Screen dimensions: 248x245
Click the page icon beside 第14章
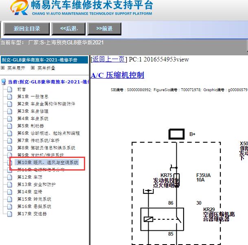click(x=10, y=192)
